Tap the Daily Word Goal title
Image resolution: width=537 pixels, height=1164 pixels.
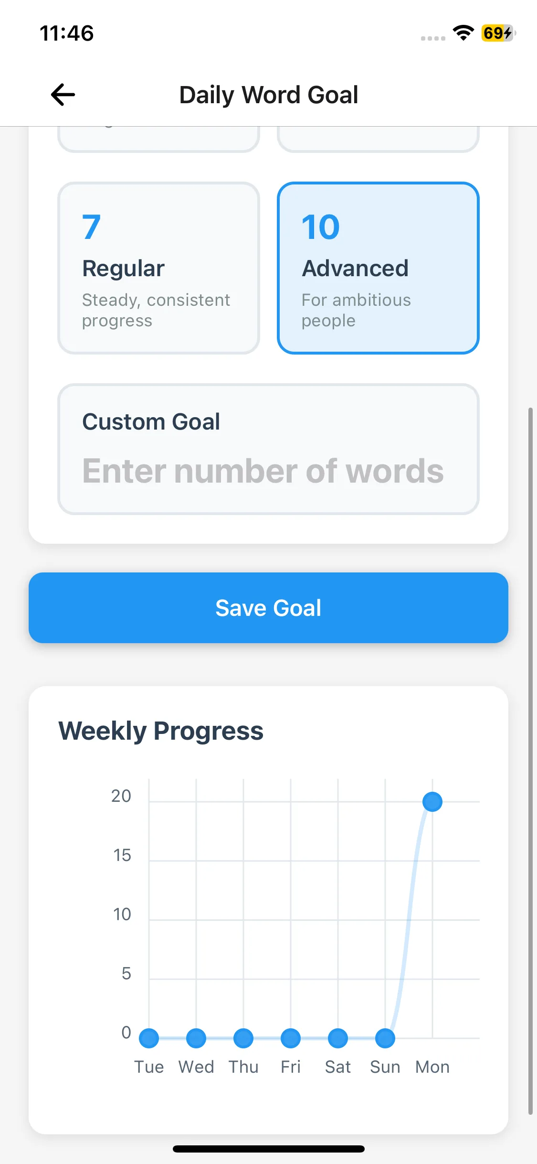(268, 95)
